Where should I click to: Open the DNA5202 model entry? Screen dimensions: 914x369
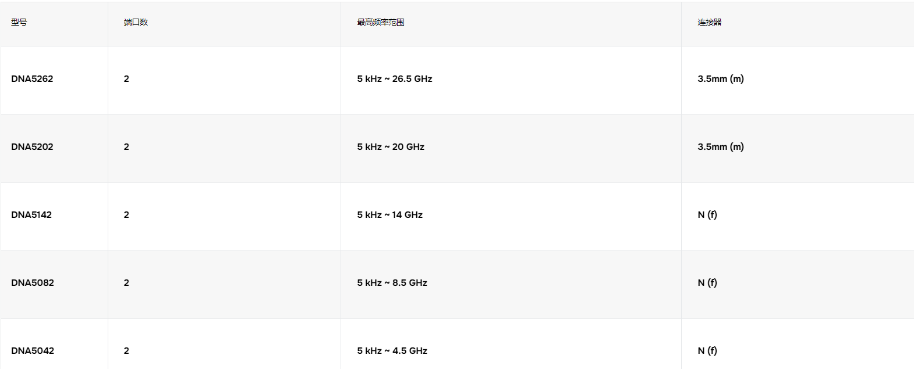[32, 147]
